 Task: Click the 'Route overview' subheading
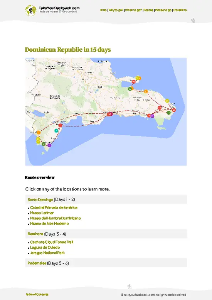tap(40, 178)
